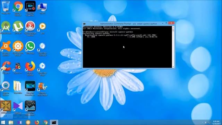Click the 'Downloading opencv_python' wheel filename line
222x125 pixels.
point(121,35)
